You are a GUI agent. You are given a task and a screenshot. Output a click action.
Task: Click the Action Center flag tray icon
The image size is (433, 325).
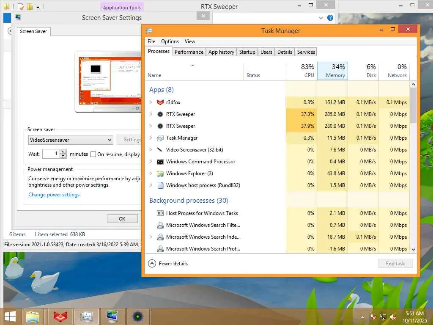click(x=373, y=317)
